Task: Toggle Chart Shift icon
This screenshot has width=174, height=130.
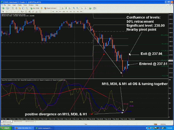Action: click(85, 8)
